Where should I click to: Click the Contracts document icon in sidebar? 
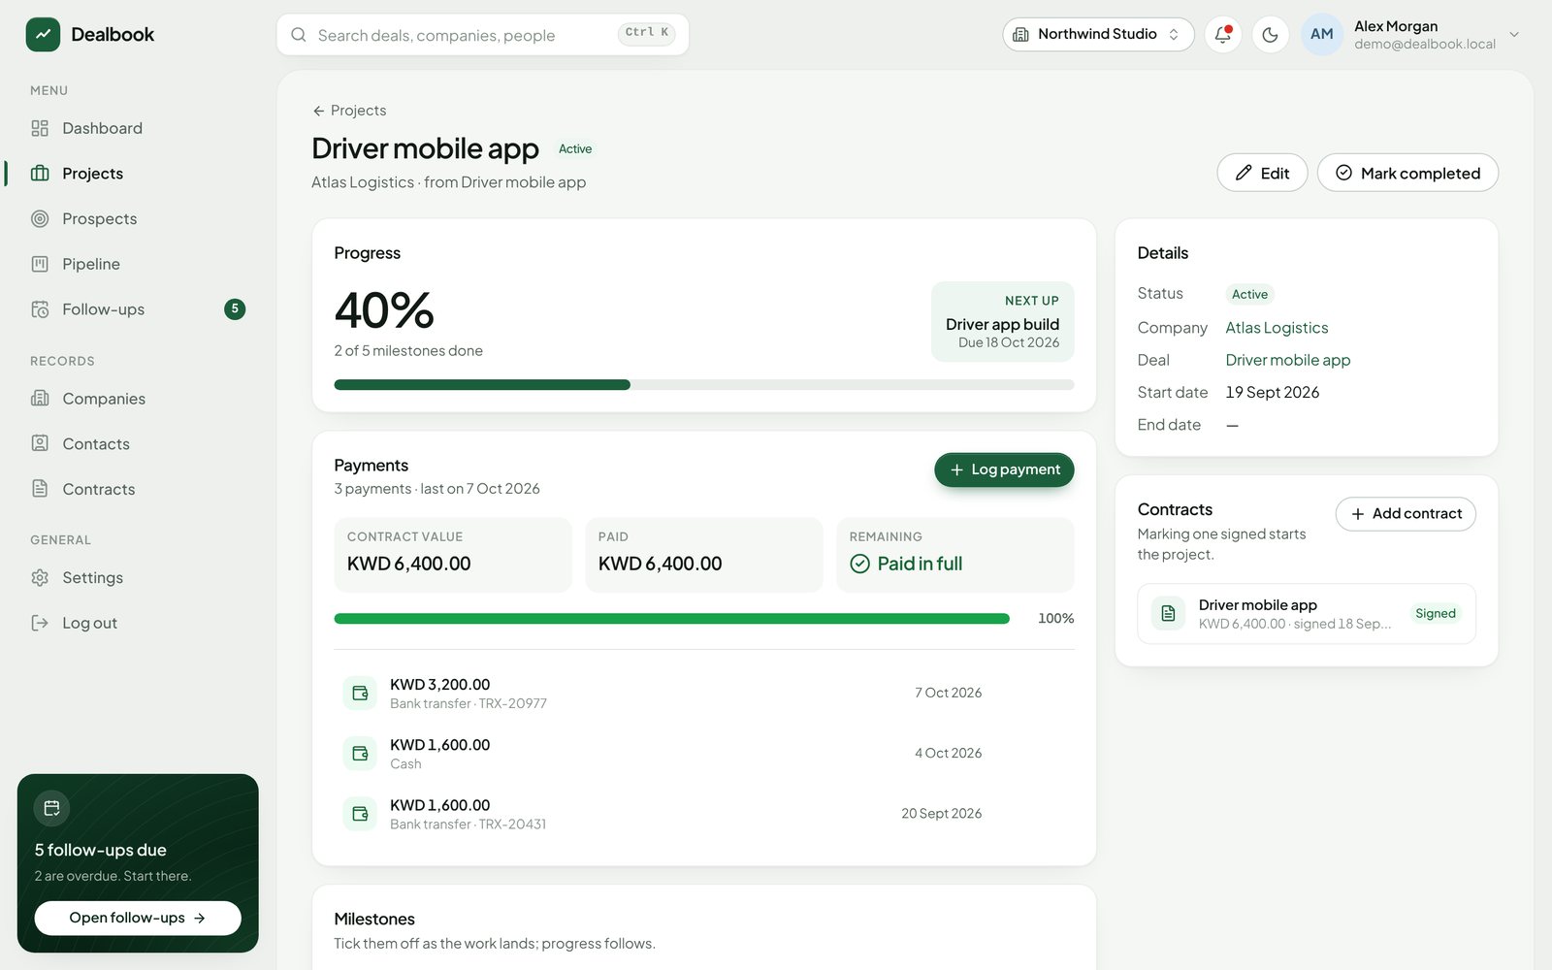[x=40, y=489]
